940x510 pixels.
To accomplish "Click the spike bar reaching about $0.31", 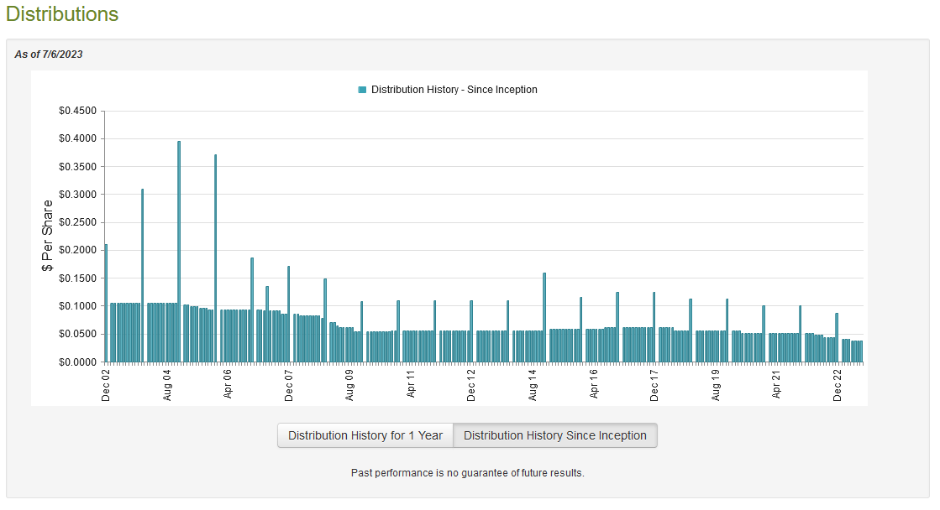I will 142,275.
